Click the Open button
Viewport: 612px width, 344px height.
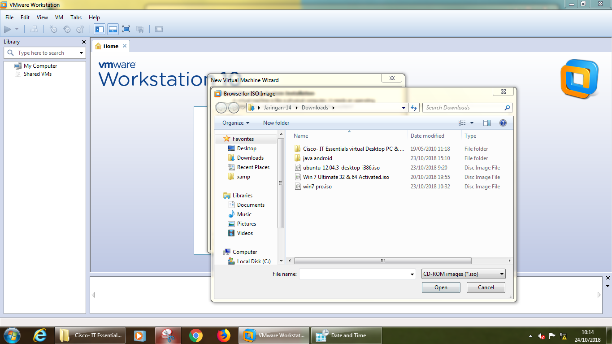[x=441, y=287]
